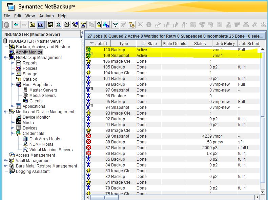Click the State Details column header
Image resolution: width=268 pixels, height=200 pixels.
174,44
